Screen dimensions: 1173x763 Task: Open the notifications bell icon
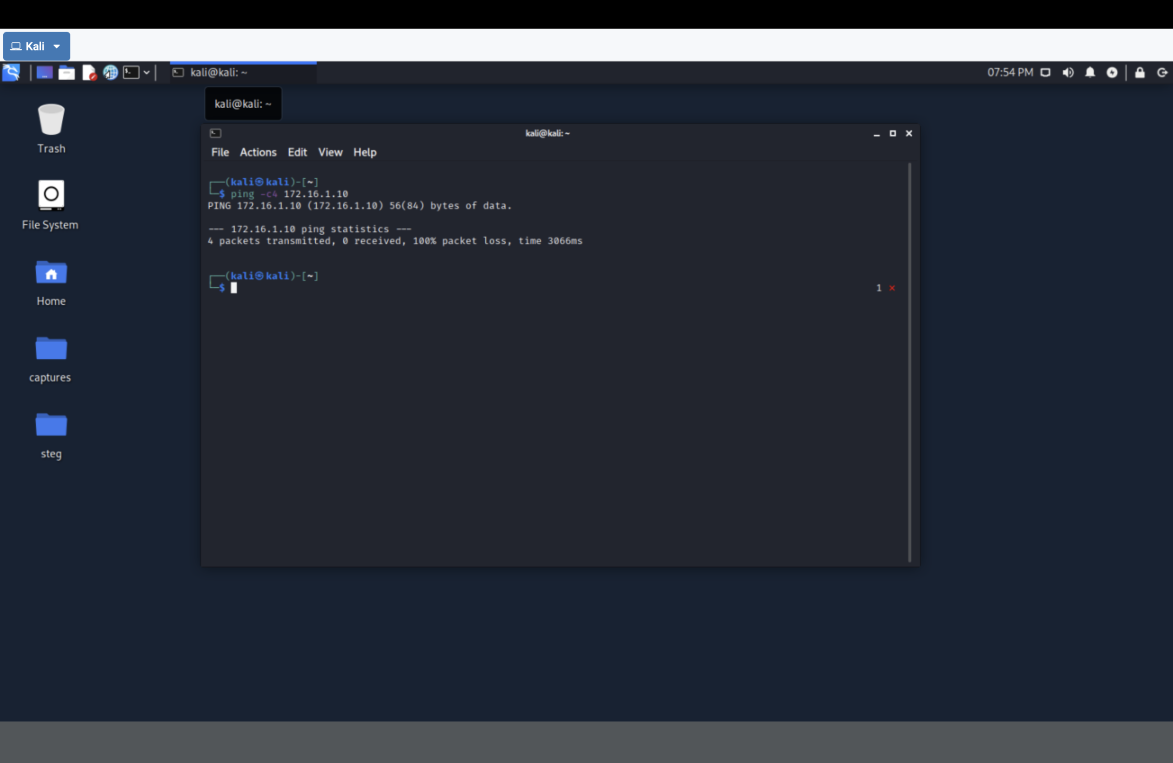(x=1090, y=73)
